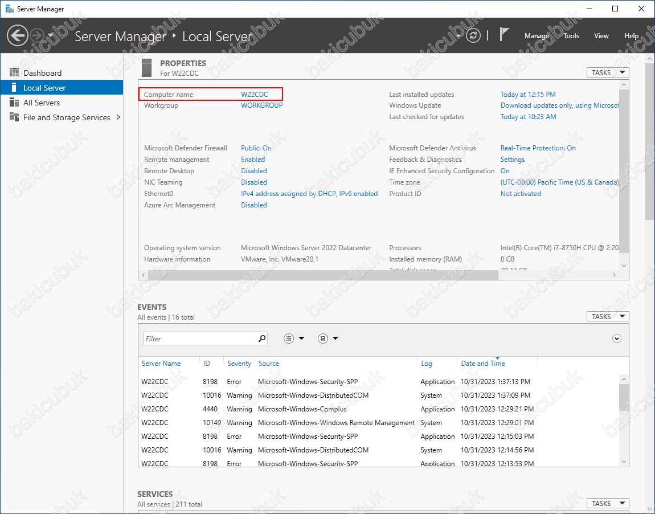Sort events by Date and Time column

click(x=483, y=364)
